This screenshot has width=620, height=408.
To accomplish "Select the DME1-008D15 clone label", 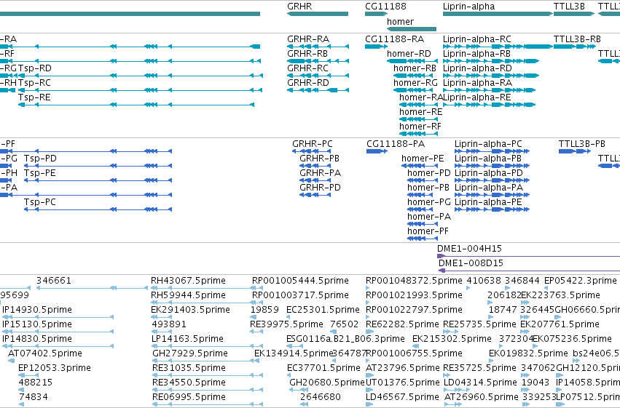I will [471, 263].
